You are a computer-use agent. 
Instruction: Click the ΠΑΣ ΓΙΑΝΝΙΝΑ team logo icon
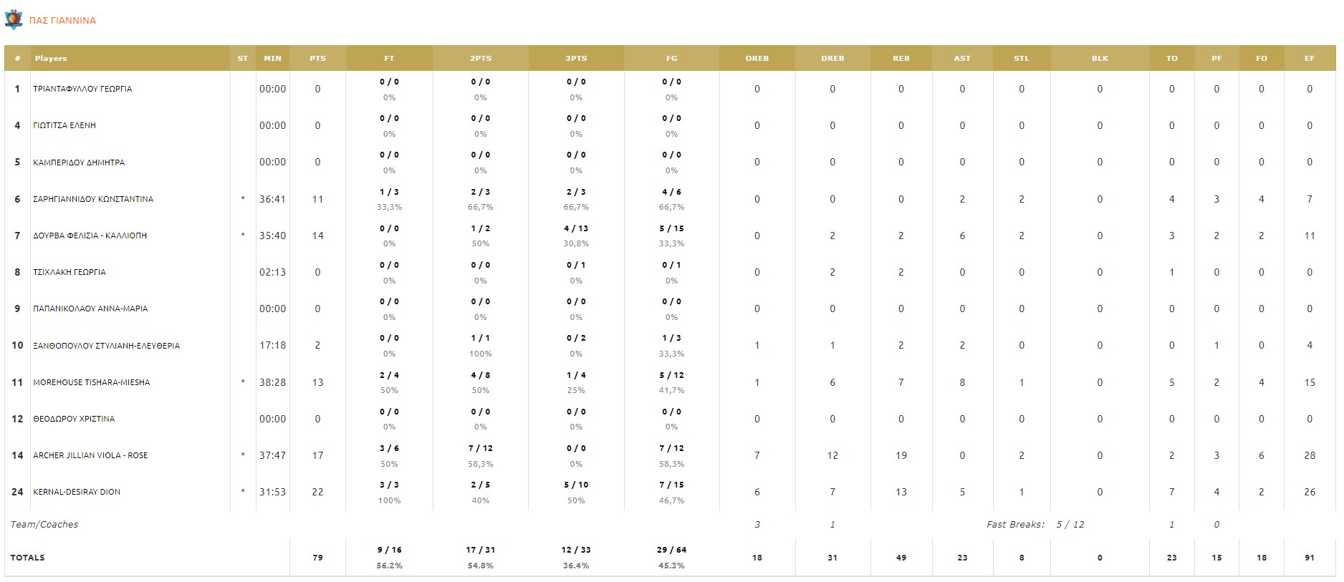click(x=14, y=20)
